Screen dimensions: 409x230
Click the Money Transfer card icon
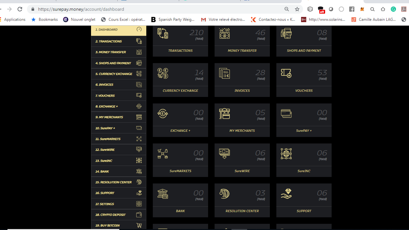click(x=225, y=33)
